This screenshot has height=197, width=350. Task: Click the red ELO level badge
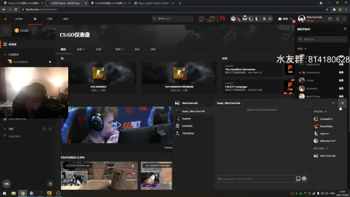point(222,18)
